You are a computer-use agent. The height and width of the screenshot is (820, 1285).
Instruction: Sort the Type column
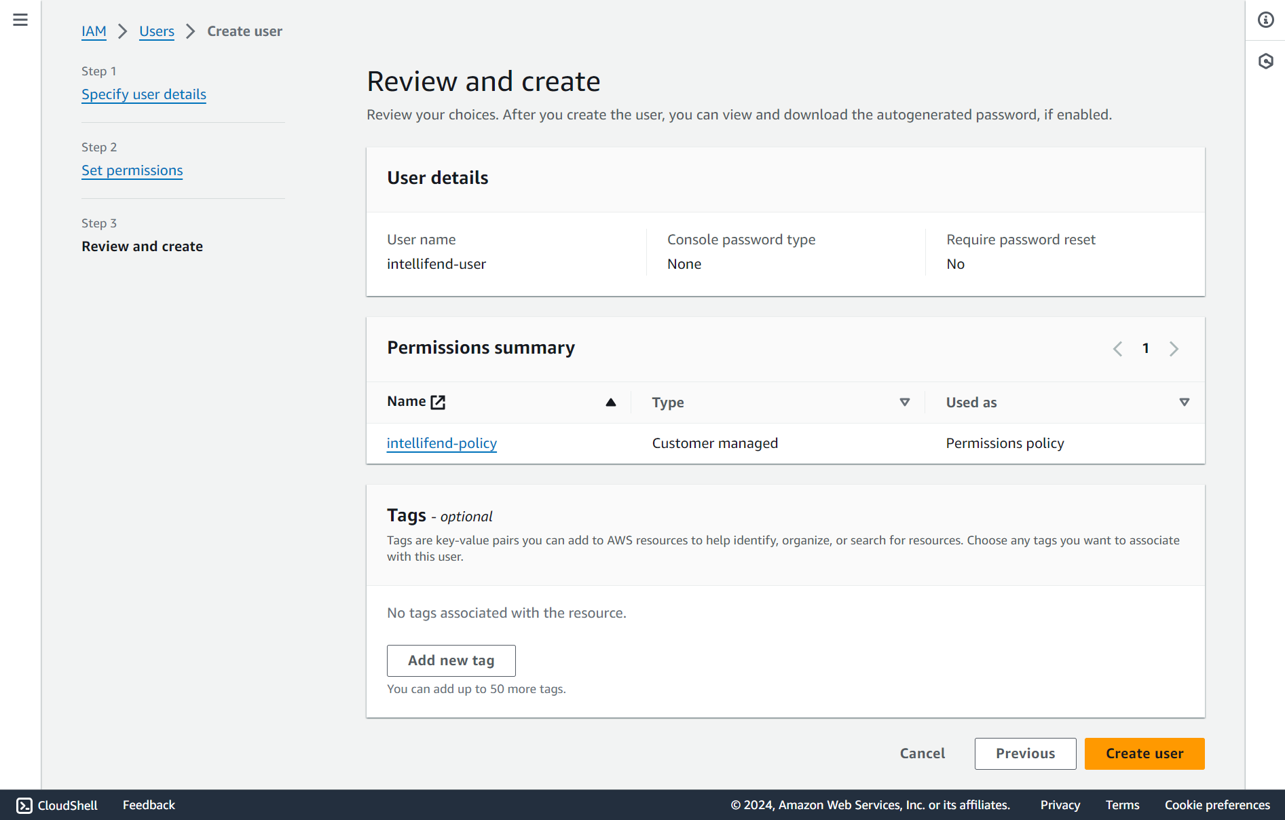(x=905, y=403)
